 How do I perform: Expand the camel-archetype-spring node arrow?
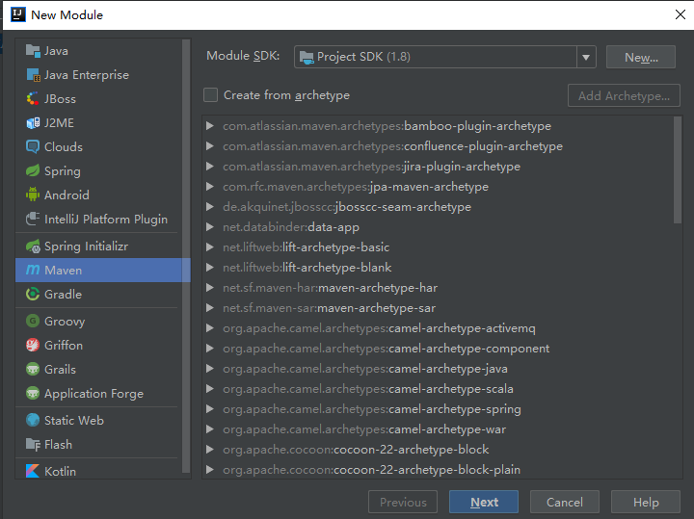[x=210, y=409]
